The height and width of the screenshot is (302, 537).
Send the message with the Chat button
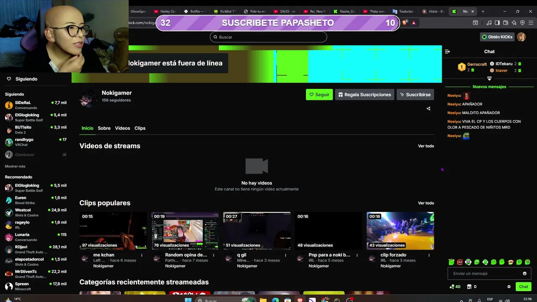click(524, 287)
